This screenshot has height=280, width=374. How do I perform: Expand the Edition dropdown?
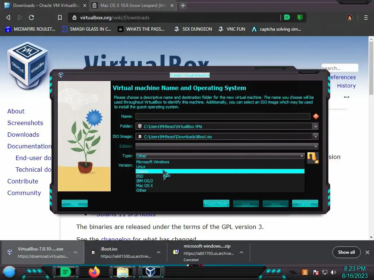[227, 146]
